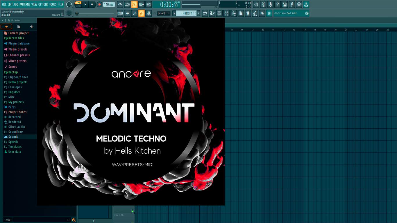
Task: Open the snap (none) dropdown
Action: [163, 13]
